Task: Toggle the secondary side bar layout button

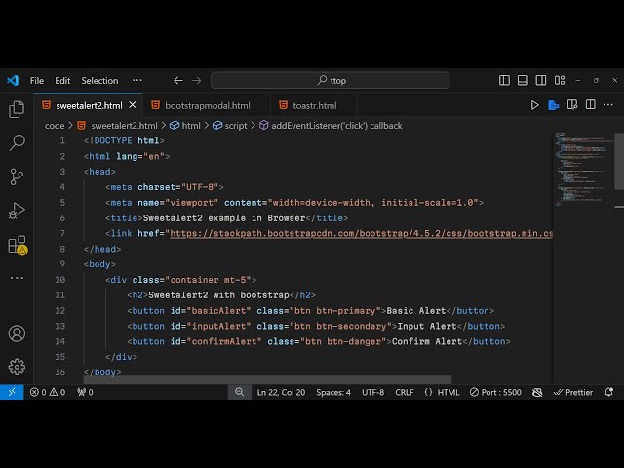Action: pyautogui.click(x=541, y=80)
